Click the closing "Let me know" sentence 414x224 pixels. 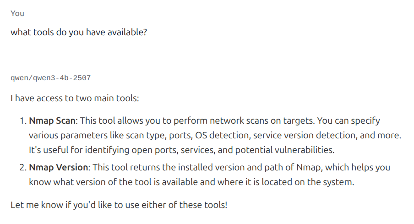click(119, 204)
